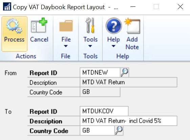Click the Add Note icon

click(x=132, y=26)
